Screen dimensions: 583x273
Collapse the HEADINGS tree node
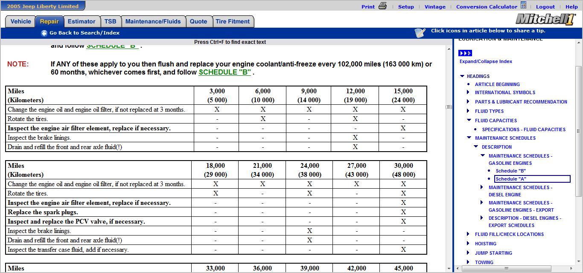(x=462, y=76)
